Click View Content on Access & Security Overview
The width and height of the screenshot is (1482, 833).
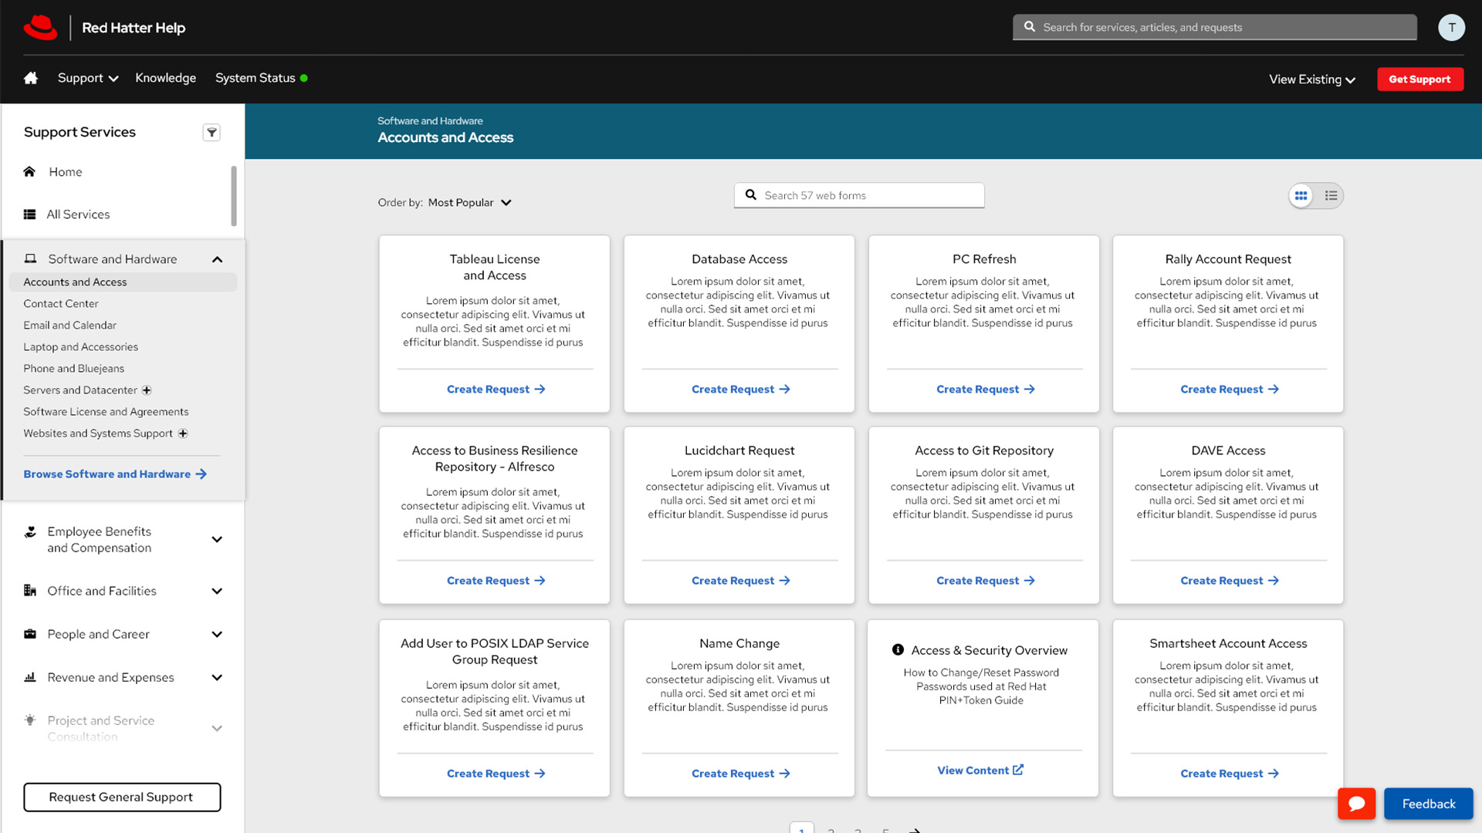(x=980, y=771)
